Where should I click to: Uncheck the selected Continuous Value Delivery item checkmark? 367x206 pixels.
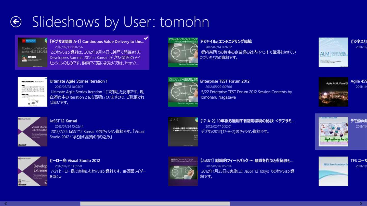pyautogui.click(x=146, y=38)
